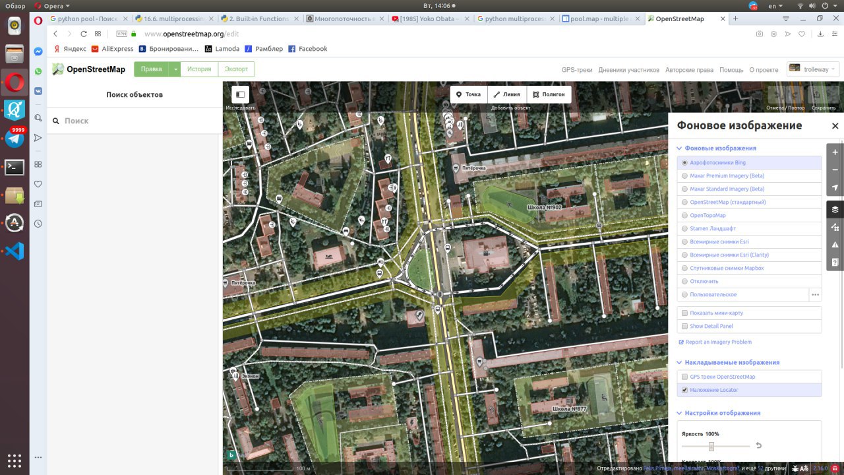844x475 pixels.
Task: Click Report an Imagery Problem link
Action: 715,342
